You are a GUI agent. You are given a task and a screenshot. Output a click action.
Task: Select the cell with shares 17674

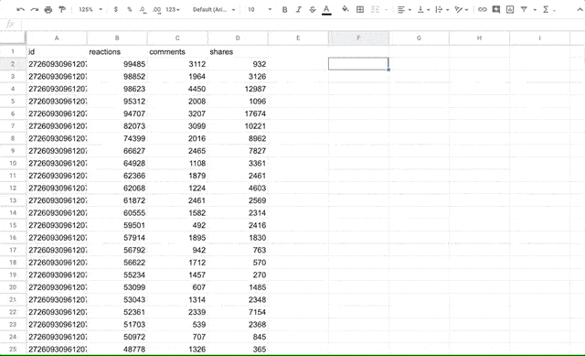click(x=238, y=113)
